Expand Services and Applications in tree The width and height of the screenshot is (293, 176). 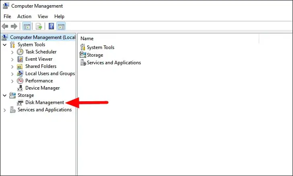click(x=5, y=110)
